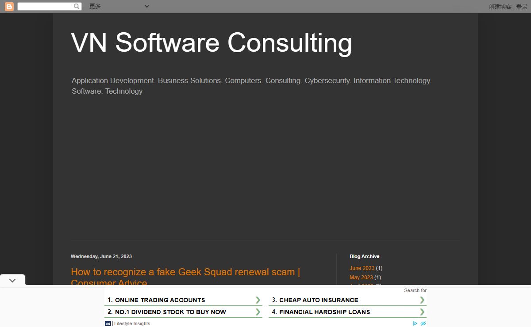The height and width of the screenshot is (327, 531).
Task: Open the June 2023 archive link
Action: pyautogui.click(x=362, y=268)
